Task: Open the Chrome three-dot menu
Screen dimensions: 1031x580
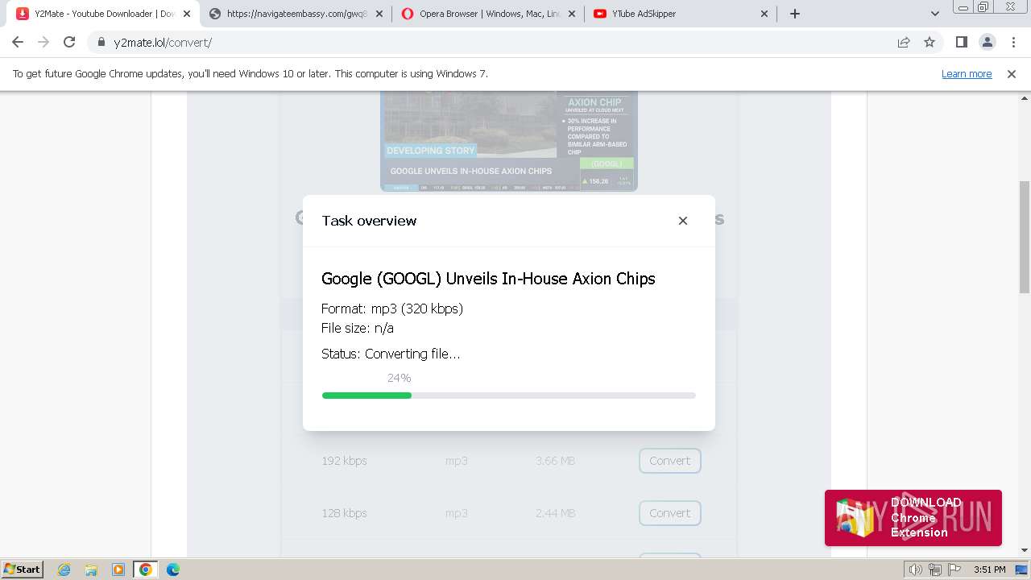Action: [1012, 43]
